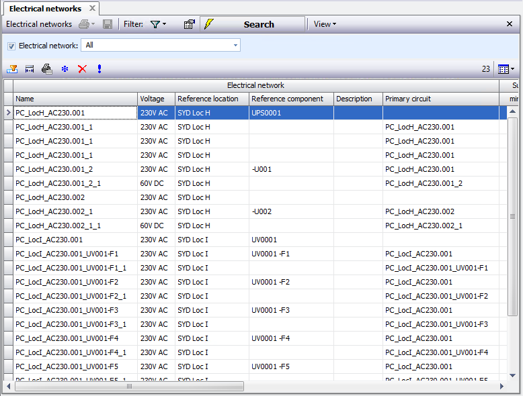Click primary circuit cell PC_LocH_AC230.001_2
This screenshot has width=523, height=396.
coord(441,183)
